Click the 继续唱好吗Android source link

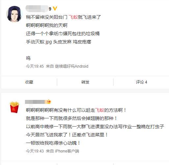tap(72, 66)
